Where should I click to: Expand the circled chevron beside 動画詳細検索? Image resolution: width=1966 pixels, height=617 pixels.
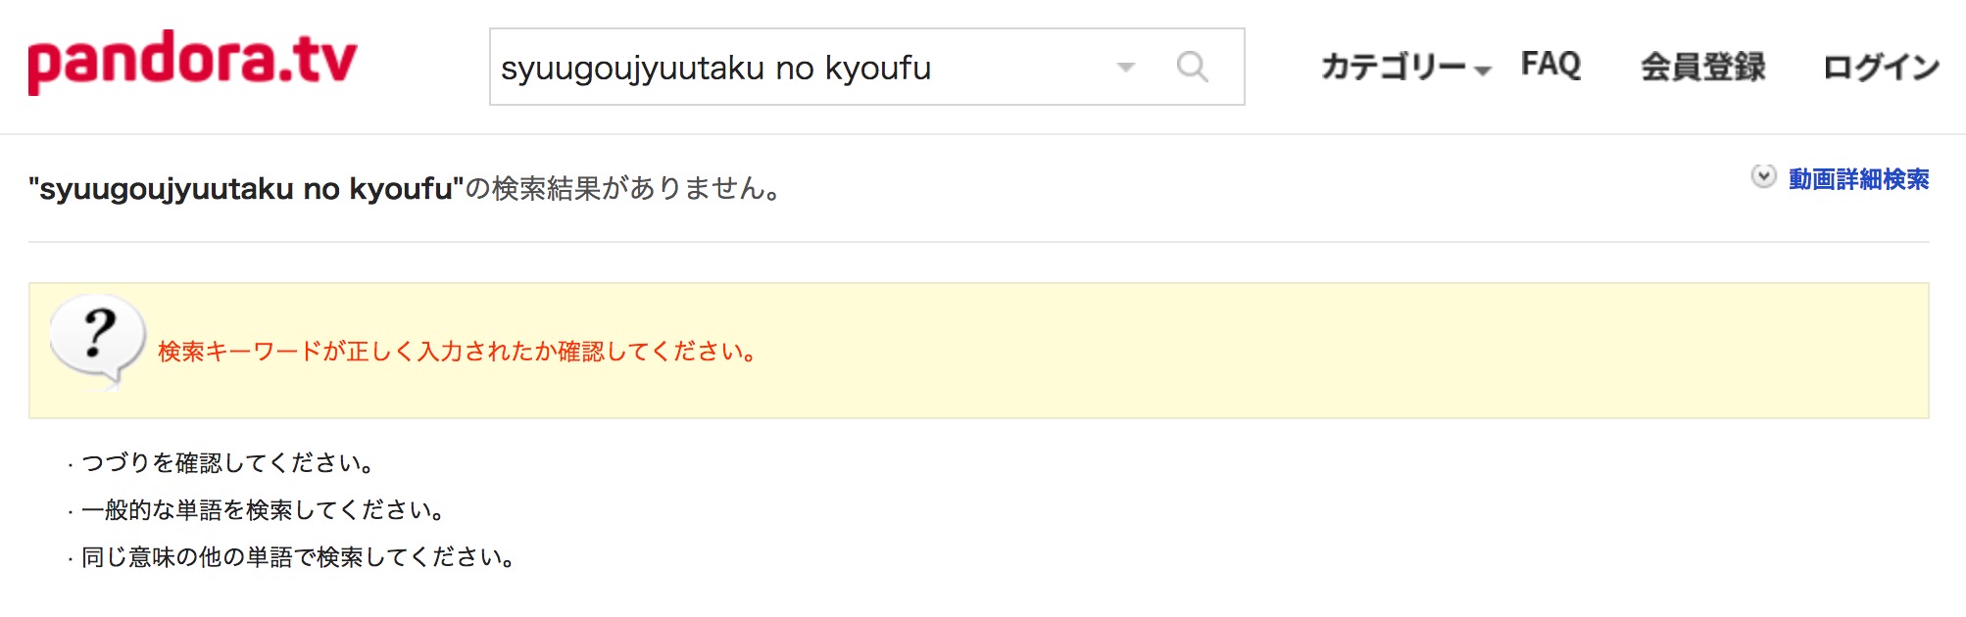[1763, 176]
